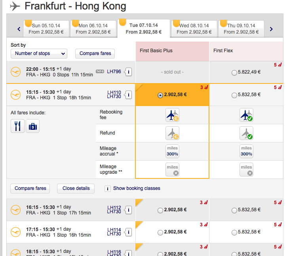Select 2.902,58 € fare for the 17:15 flight
Screen dimensions: 287x256
point(160,233)
